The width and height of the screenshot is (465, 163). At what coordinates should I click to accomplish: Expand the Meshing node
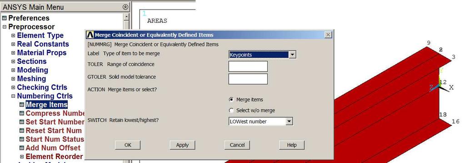pyautogui.click(x=13, y=79)
